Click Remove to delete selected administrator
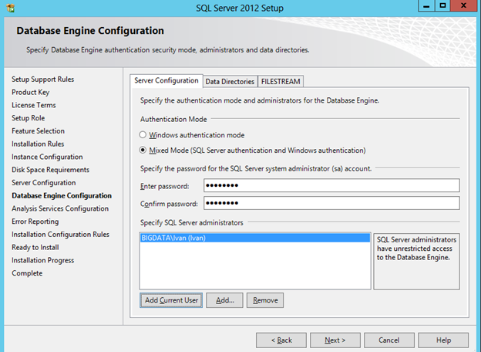This screenshot has height=352, width=481. pos(265,300)
